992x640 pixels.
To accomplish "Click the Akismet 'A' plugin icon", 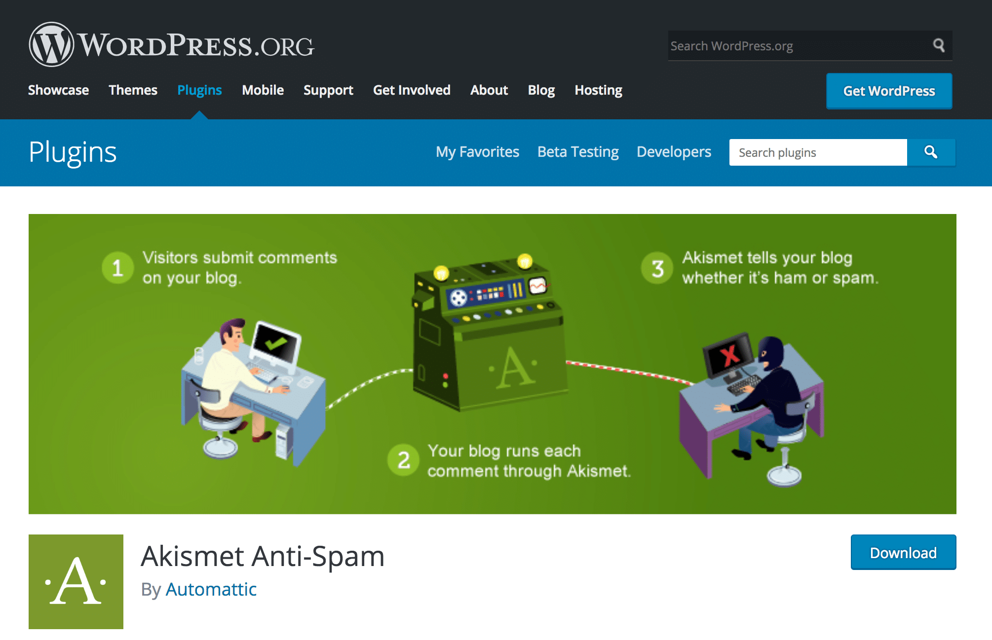I will (76, 582).
